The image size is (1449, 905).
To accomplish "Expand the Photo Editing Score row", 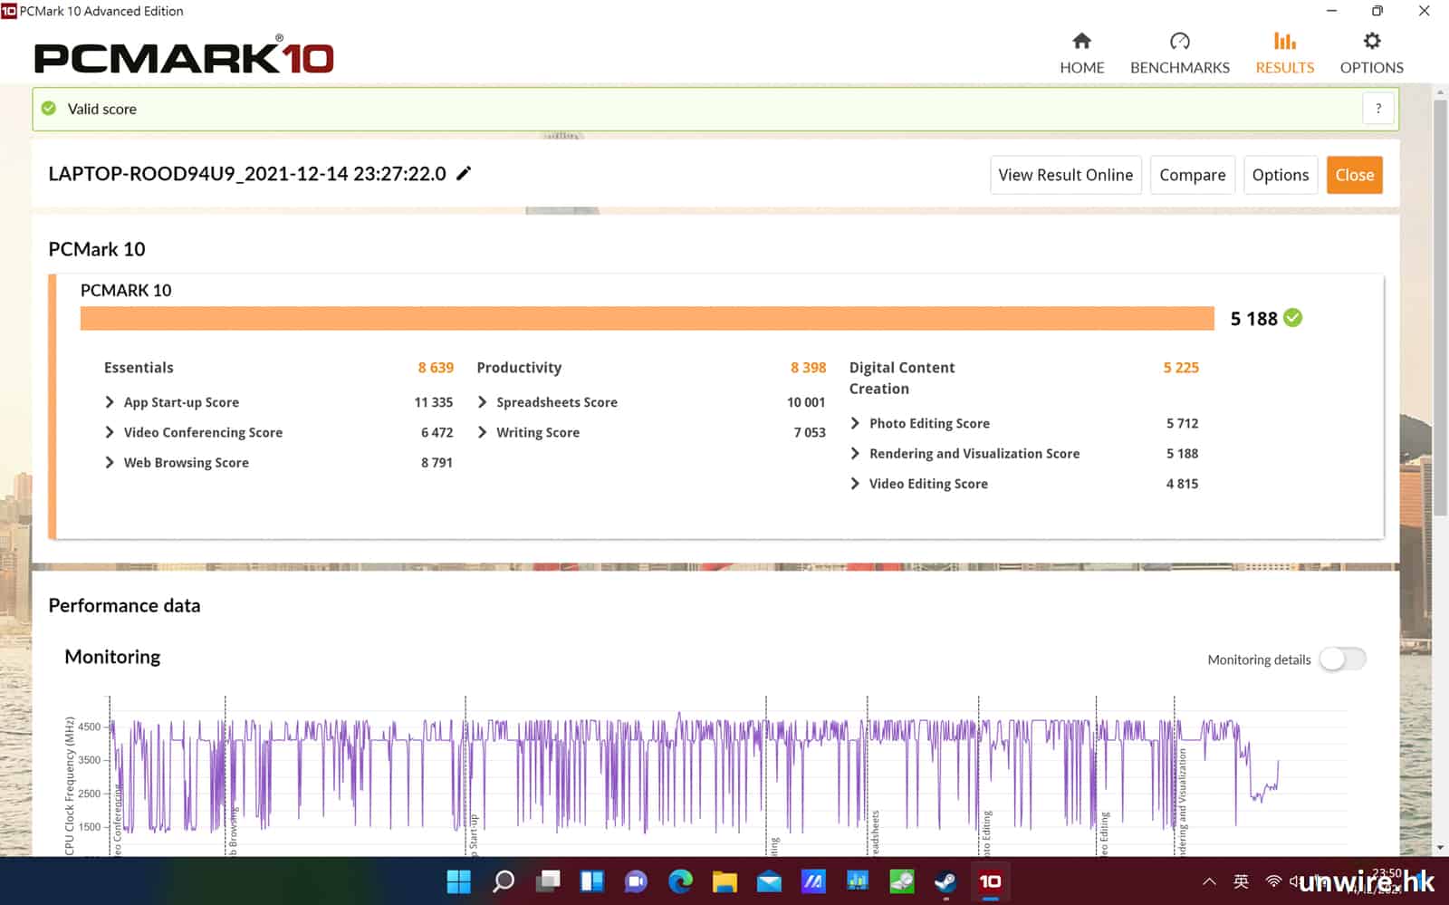I will (855, 423).
